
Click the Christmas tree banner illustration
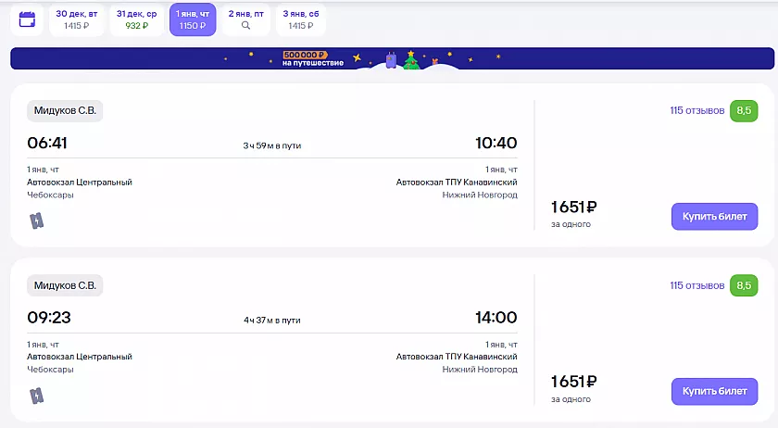pyautogui.click(x=410, y=62)
